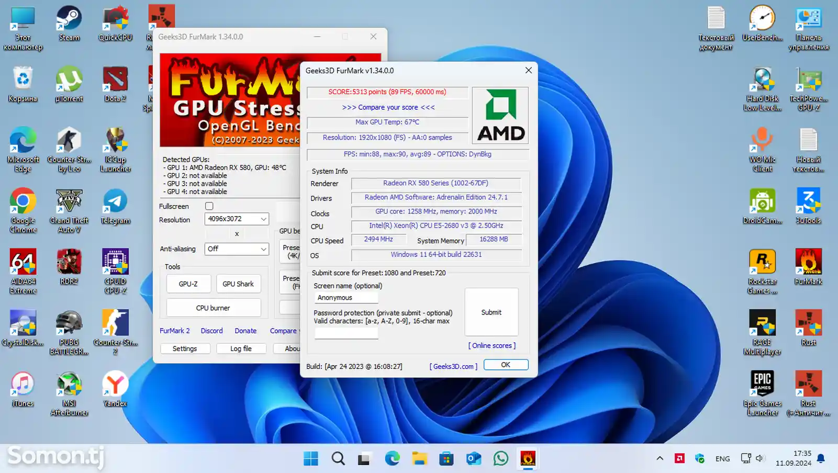Open the Log file button

(241, 348)
